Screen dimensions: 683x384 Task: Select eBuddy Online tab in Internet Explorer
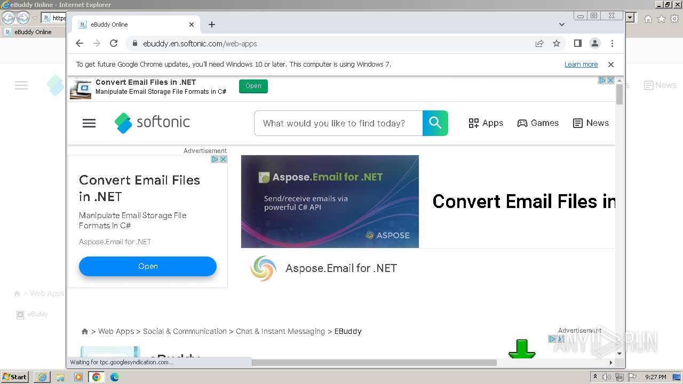[33, 32]
